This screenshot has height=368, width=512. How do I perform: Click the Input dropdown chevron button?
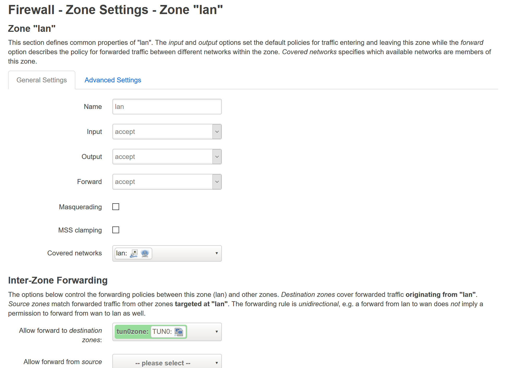pyautogui.click(x=217, y=132)
